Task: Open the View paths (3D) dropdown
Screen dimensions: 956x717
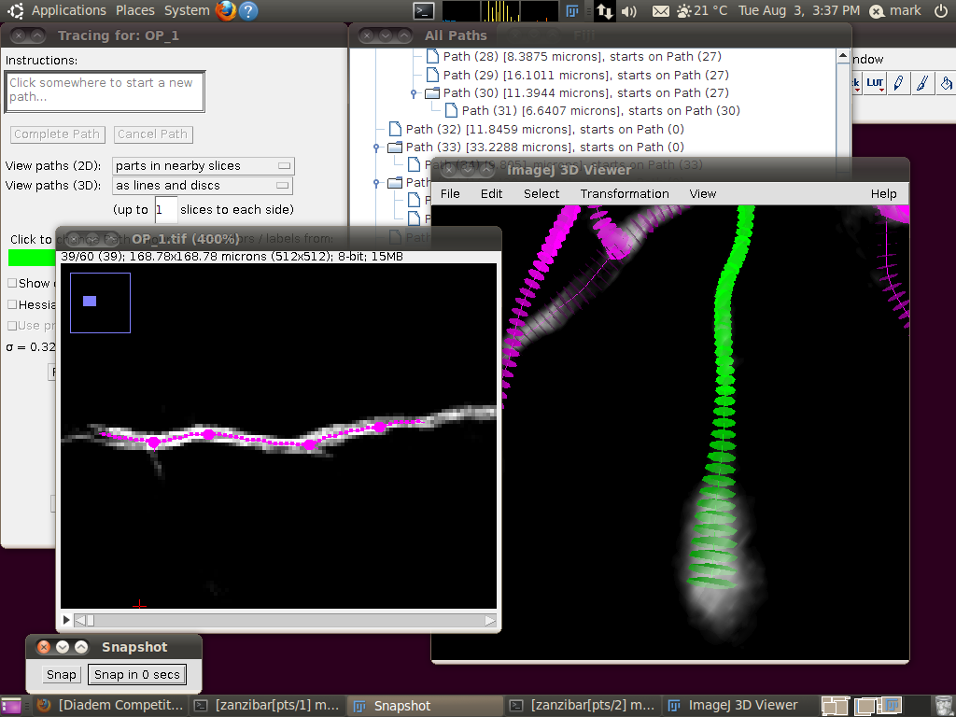Action: coord(203,186)
